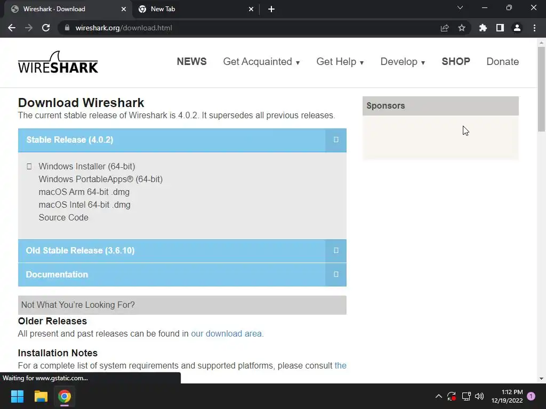Toggle the Stable Release section's expander icon
The width and height of the screenshot is (546, 409).
tap(336, 140)
